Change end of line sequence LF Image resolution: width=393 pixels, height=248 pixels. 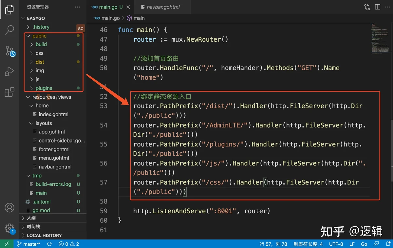tap(352, 244)
